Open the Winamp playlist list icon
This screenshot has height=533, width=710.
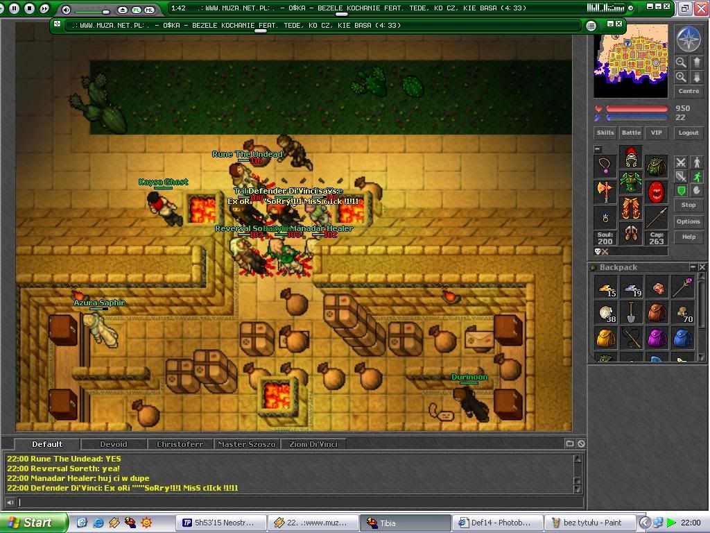coord(591,26)
